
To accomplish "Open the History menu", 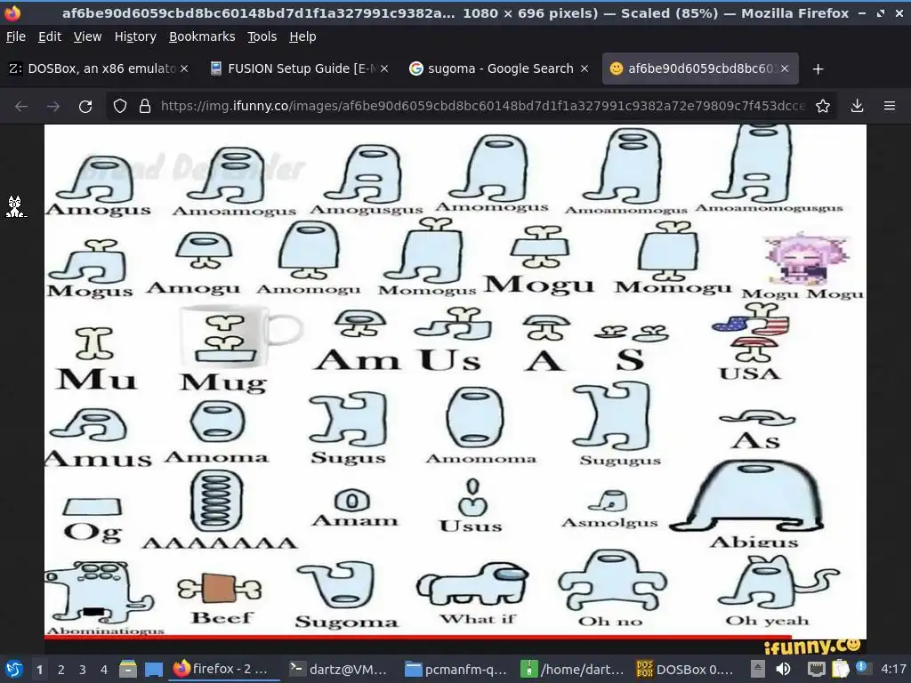I will (x=135, y=36).
